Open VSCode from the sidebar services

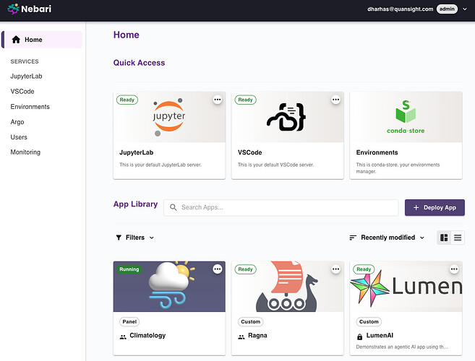pyautogui.click(x=22, y=92)
